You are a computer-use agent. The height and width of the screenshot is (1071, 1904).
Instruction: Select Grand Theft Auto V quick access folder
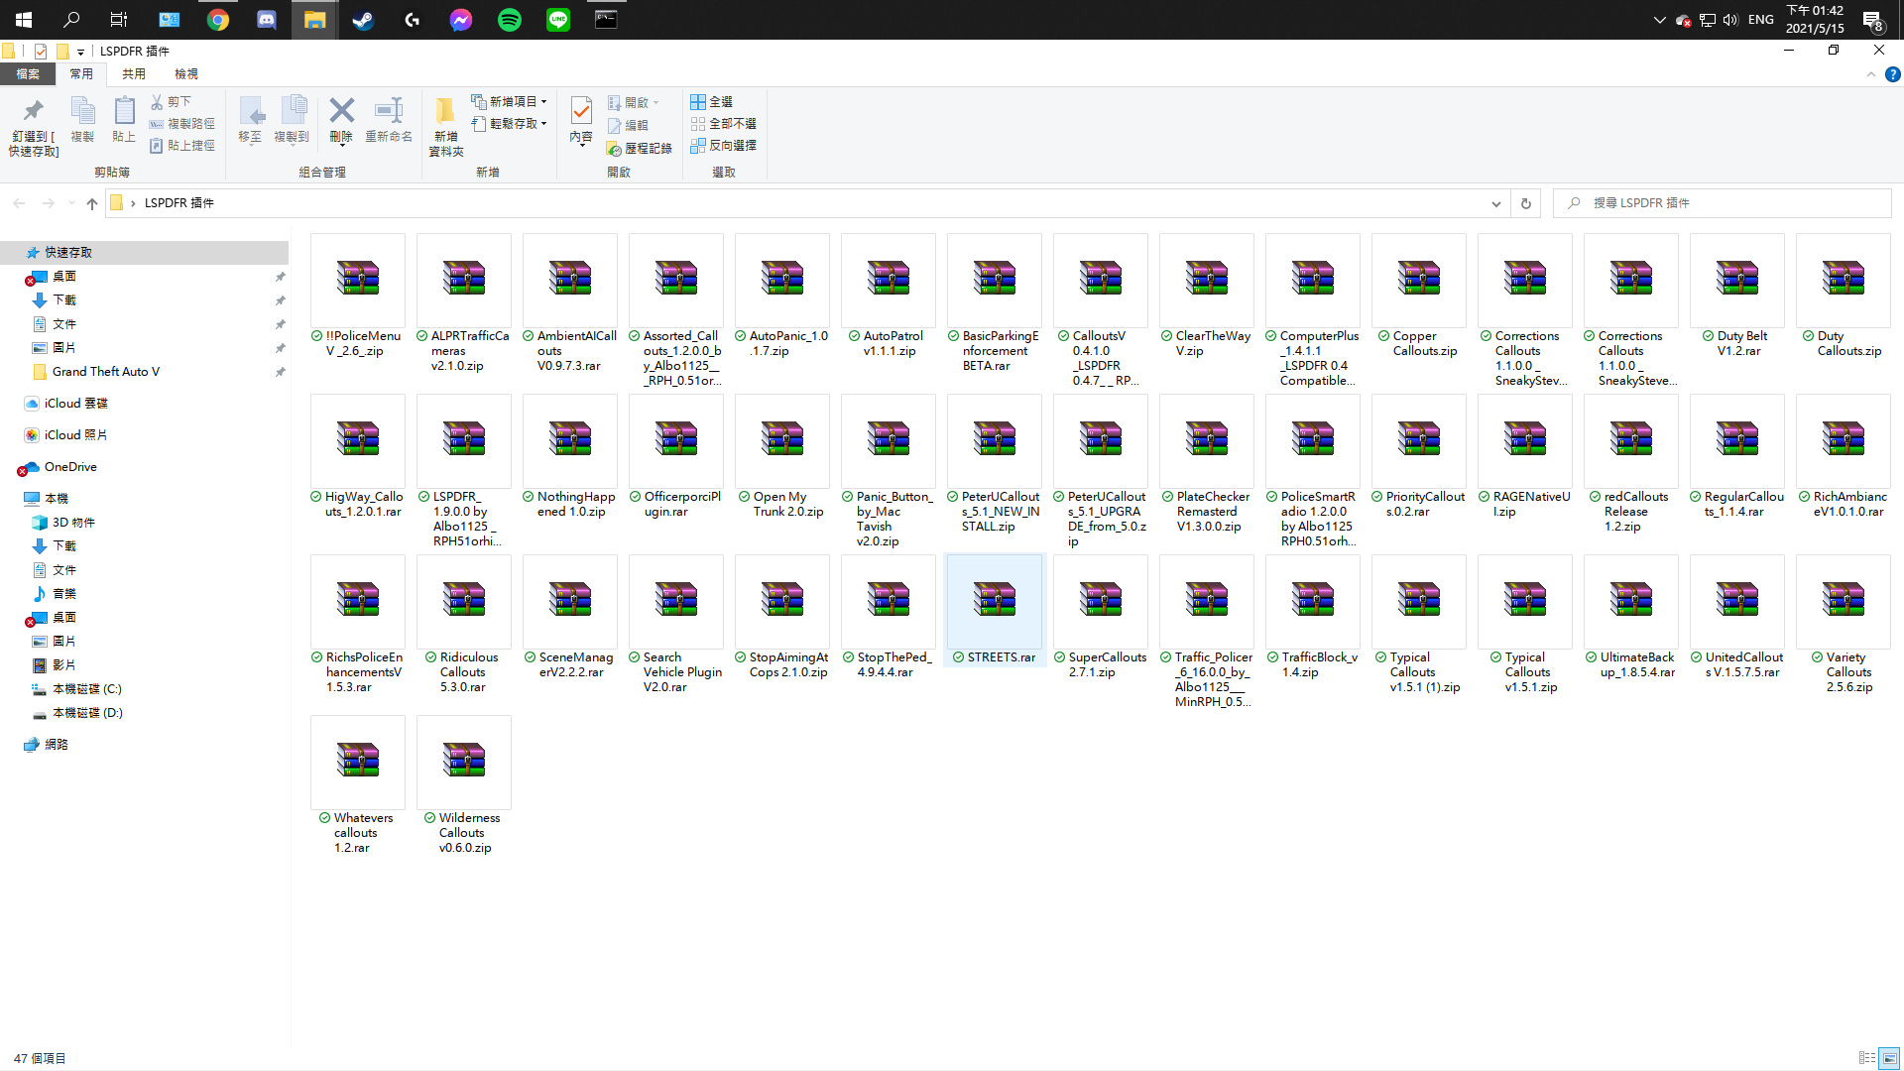(x=105, y=372)
